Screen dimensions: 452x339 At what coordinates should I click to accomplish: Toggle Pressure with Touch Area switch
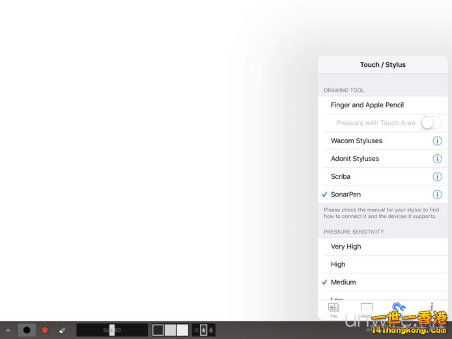click(x=431, y=123)
